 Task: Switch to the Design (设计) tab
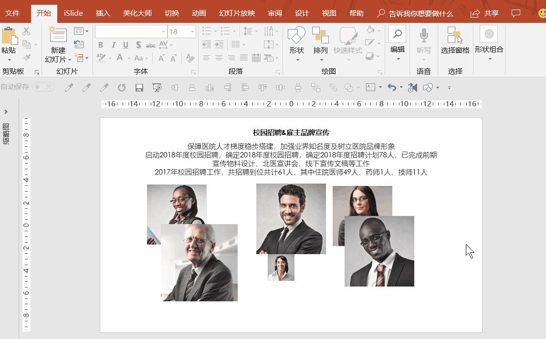coord(302,13)
